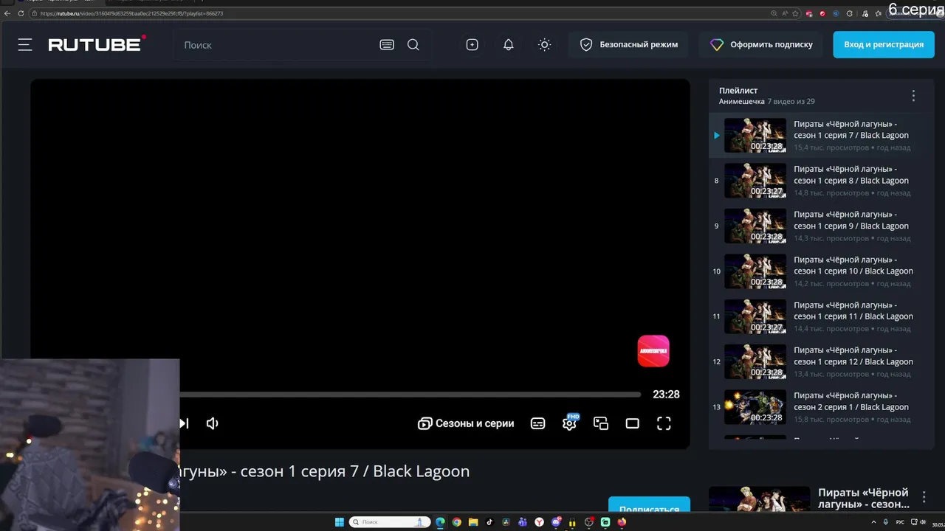
Task: Open the browser extensions puzzle icon
Action: click(850, 13)
